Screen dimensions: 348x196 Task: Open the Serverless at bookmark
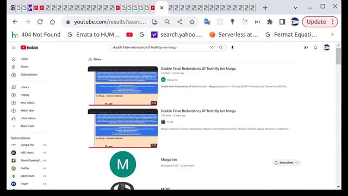click(x=234, y=34)
